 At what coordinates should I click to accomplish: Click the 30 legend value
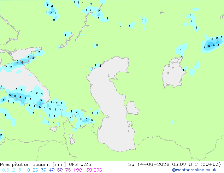pos(43,170)
